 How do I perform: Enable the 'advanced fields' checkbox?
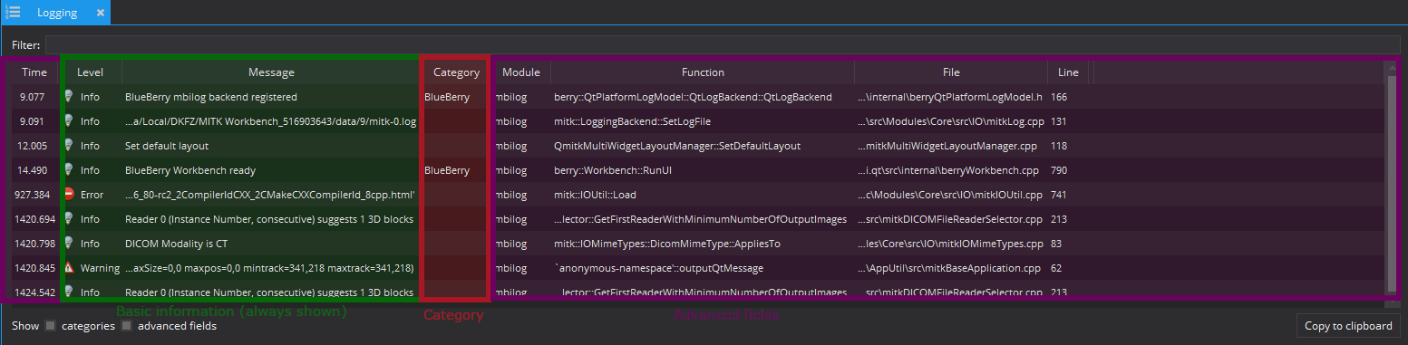pyautogui.click(x=127, y=326)
